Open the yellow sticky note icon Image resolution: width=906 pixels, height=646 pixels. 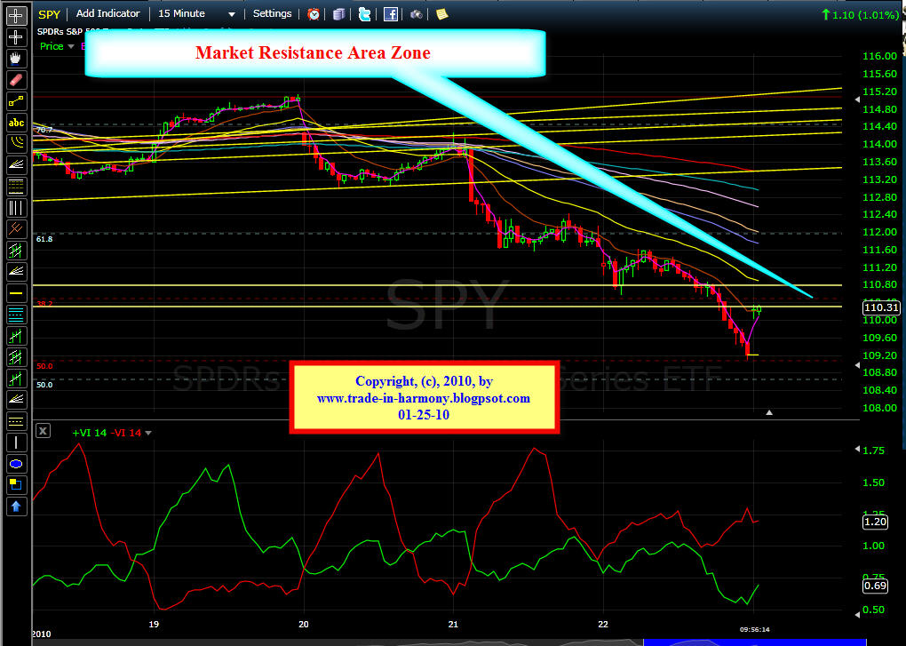442,14
